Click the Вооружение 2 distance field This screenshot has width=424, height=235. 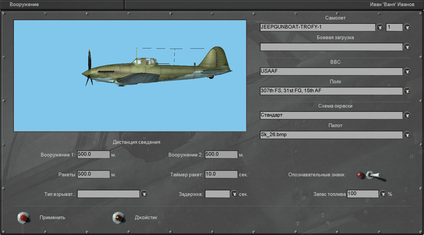pos(221,154)
